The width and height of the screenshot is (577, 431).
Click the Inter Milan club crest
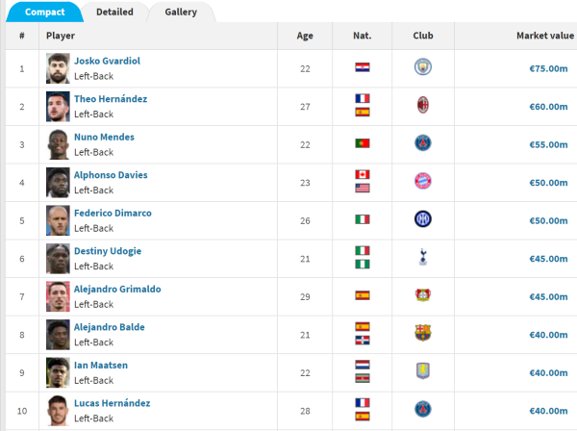tap(423, 219)
